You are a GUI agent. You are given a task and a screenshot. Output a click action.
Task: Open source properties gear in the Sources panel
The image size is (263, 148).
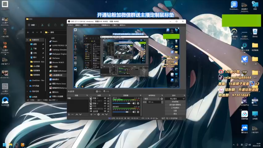pos(98,114)
